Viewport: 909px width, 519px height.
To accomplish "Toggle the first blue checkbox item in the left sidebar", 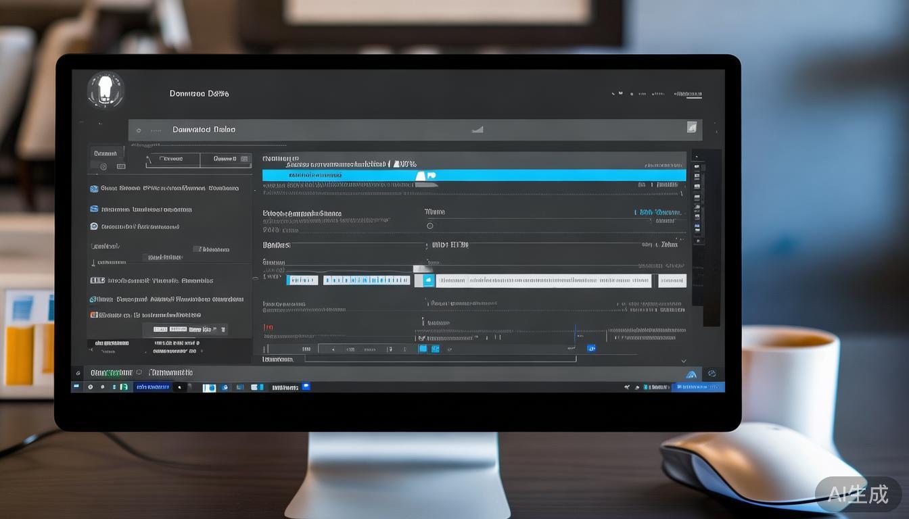I will pos(94,189).
